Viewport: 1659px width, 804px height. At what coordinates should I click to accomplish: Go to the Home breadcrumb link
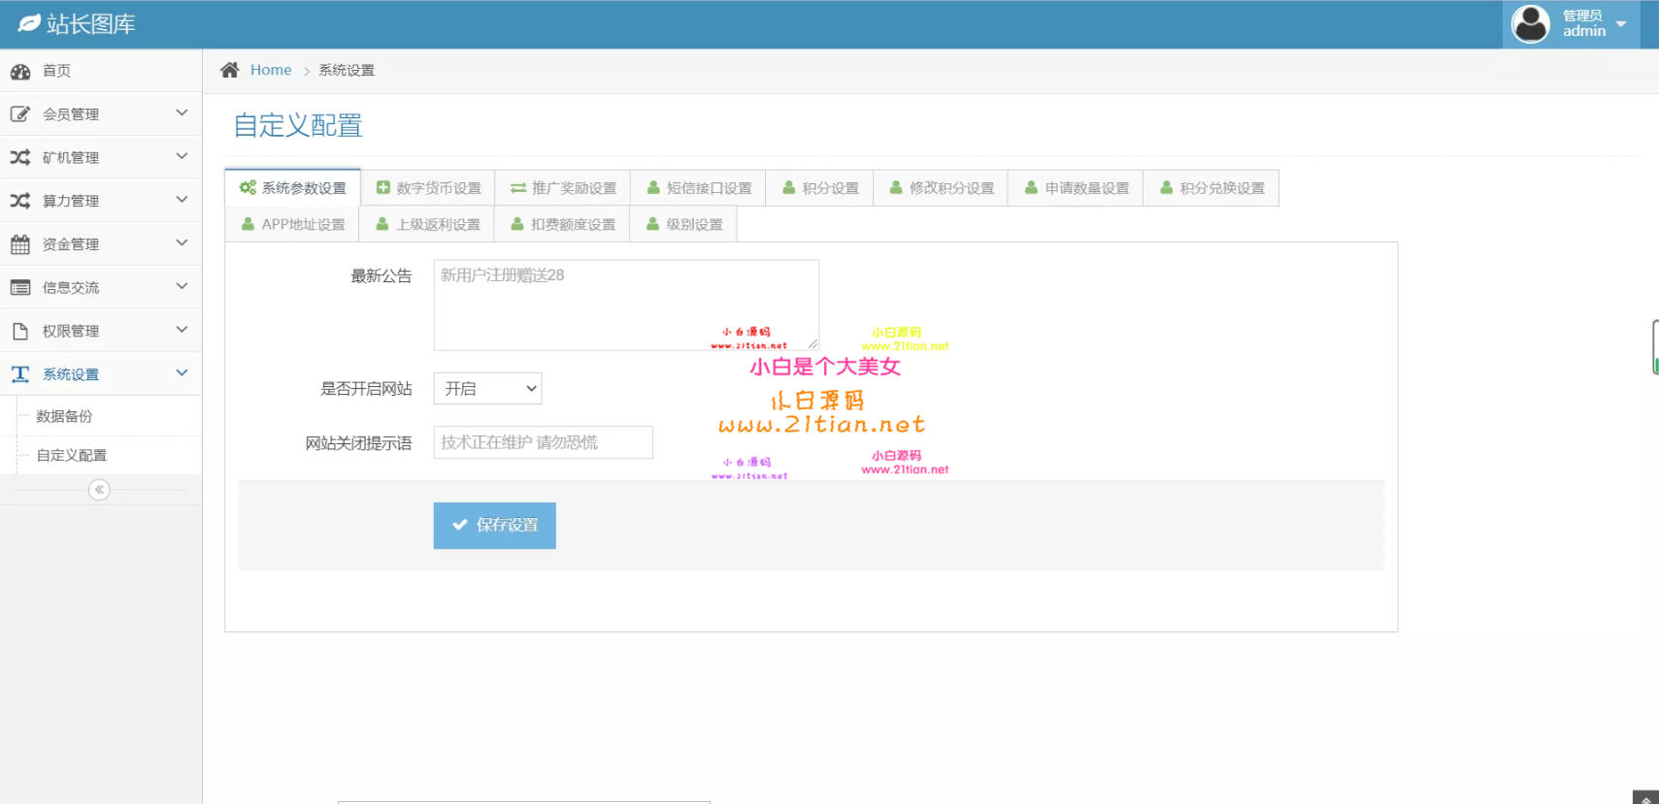point(271,70)
